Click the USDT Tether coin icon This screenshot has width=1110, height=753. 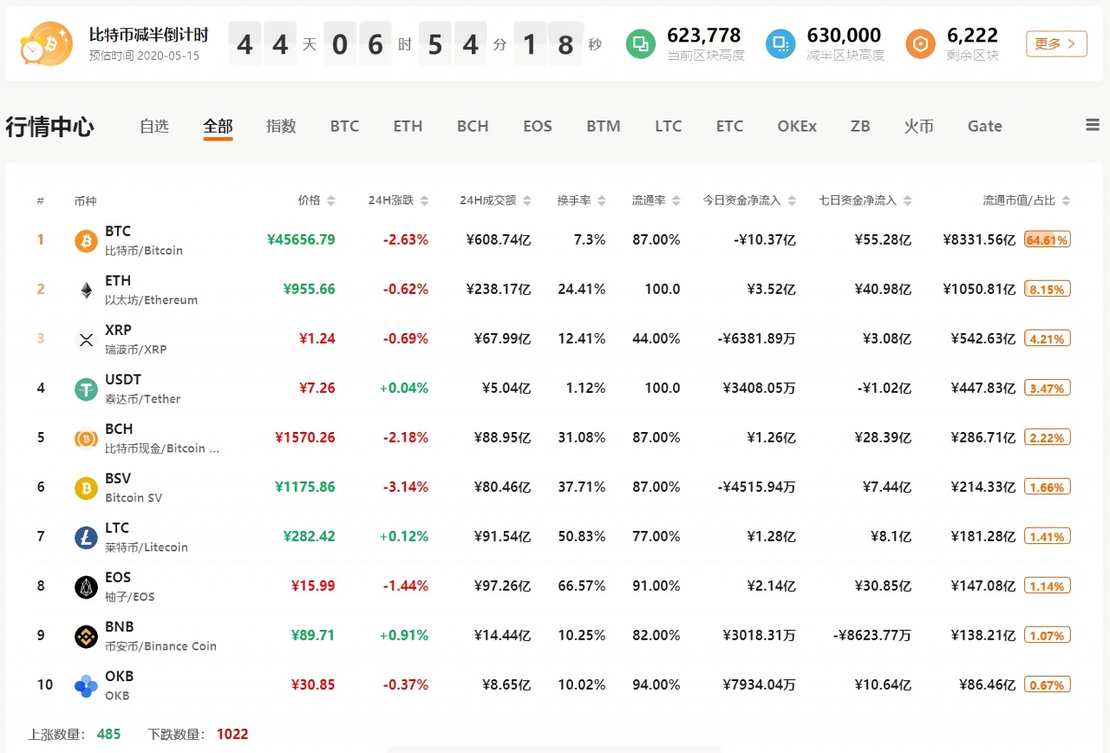click(x=86, y=389)
